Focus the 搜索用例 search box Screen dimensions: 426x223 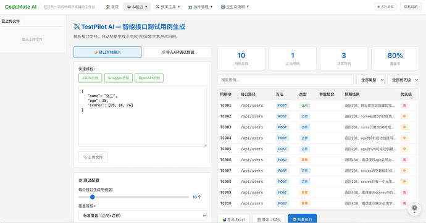[285, 80]
